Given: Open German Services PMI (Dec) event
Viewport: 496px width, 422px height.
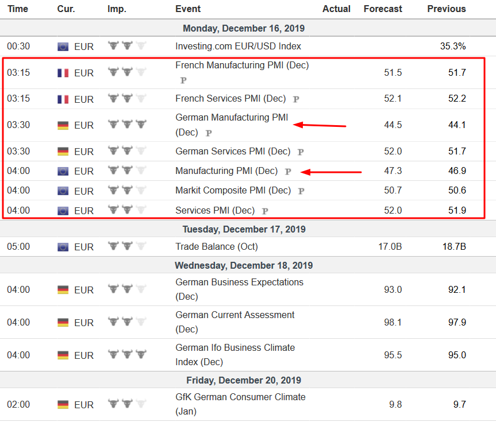Looking at the screenshot, I should (233, 152).
